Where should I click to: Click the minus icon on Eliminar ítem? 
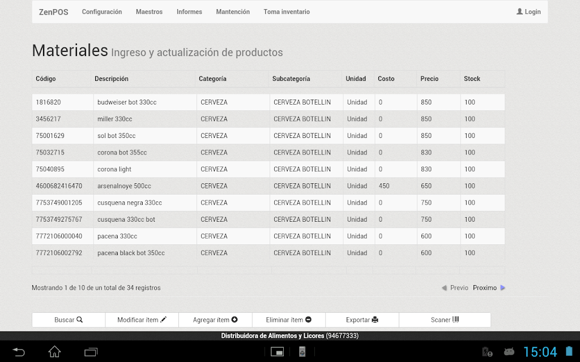tap(308, 320)
